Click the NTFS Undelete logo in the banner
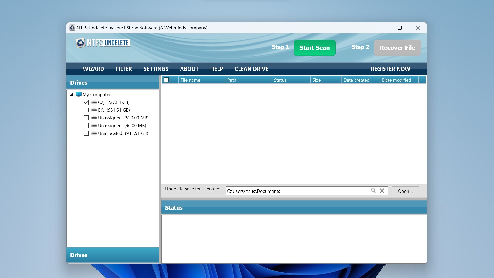Viewport: 494px width, 278px height. 103,43
